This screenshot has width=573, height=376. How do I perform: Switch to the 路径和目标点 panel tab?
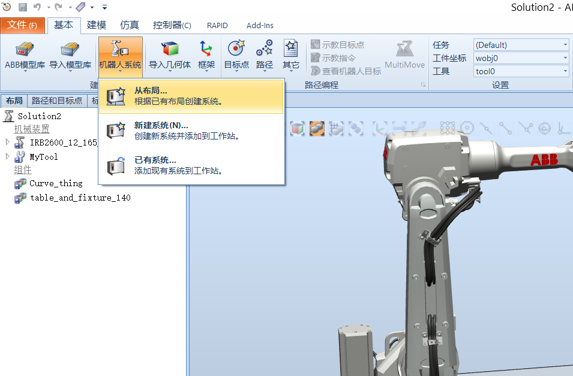click(57, 100)
